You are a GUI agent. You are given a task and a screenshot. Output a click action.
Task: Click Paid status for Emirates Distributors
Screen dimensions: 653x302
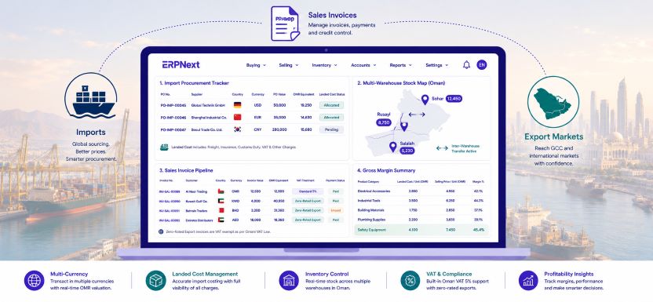336,220
